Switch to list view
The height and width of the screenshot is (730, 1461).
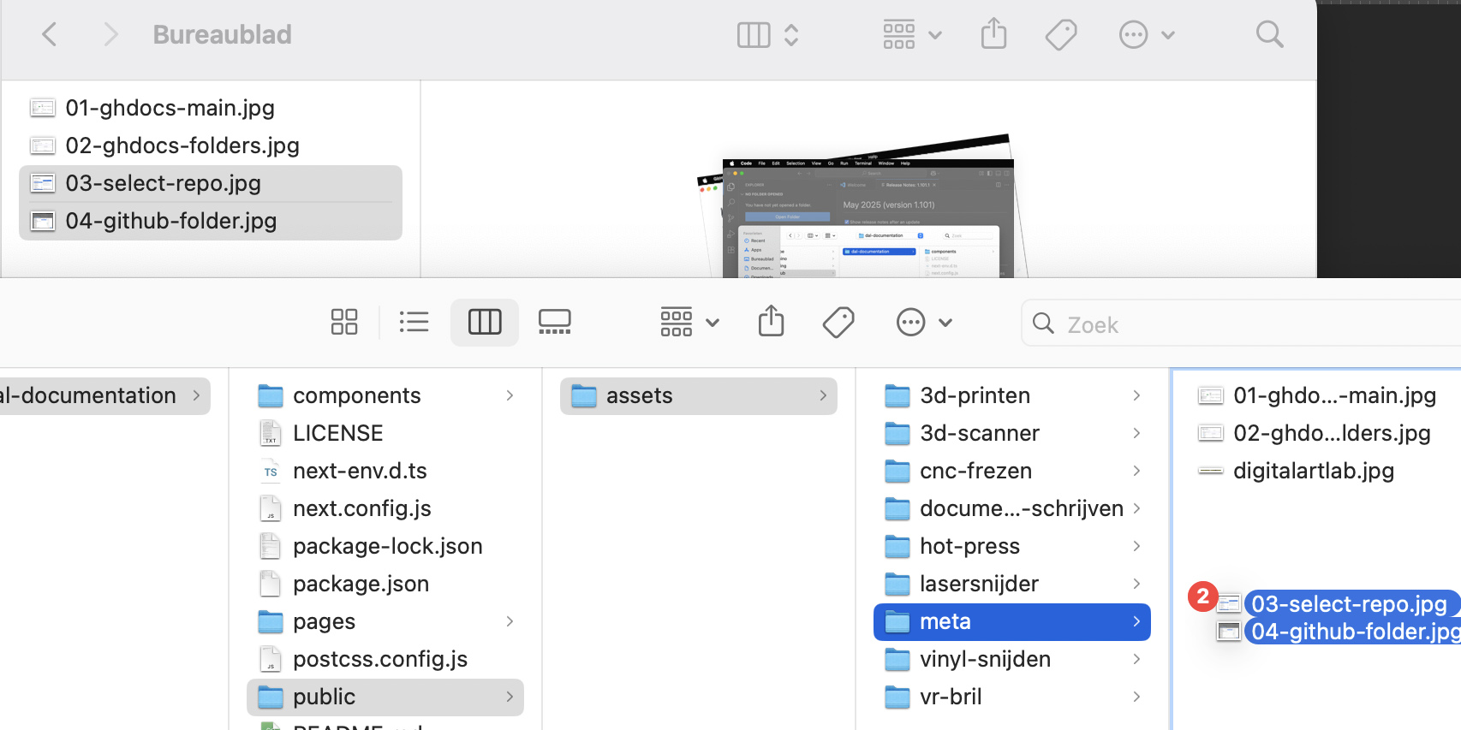414,323
